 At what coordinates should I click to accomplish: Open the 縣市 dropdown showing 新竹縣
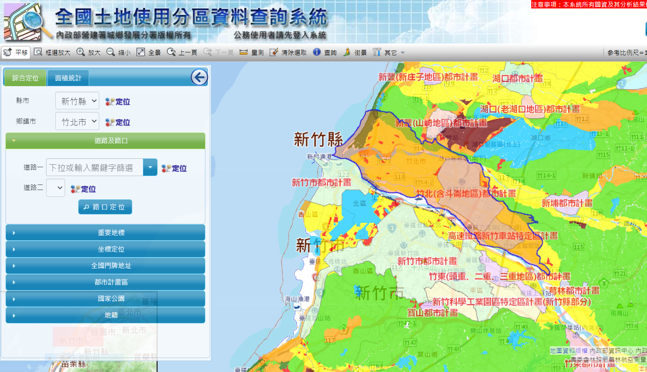77,101
